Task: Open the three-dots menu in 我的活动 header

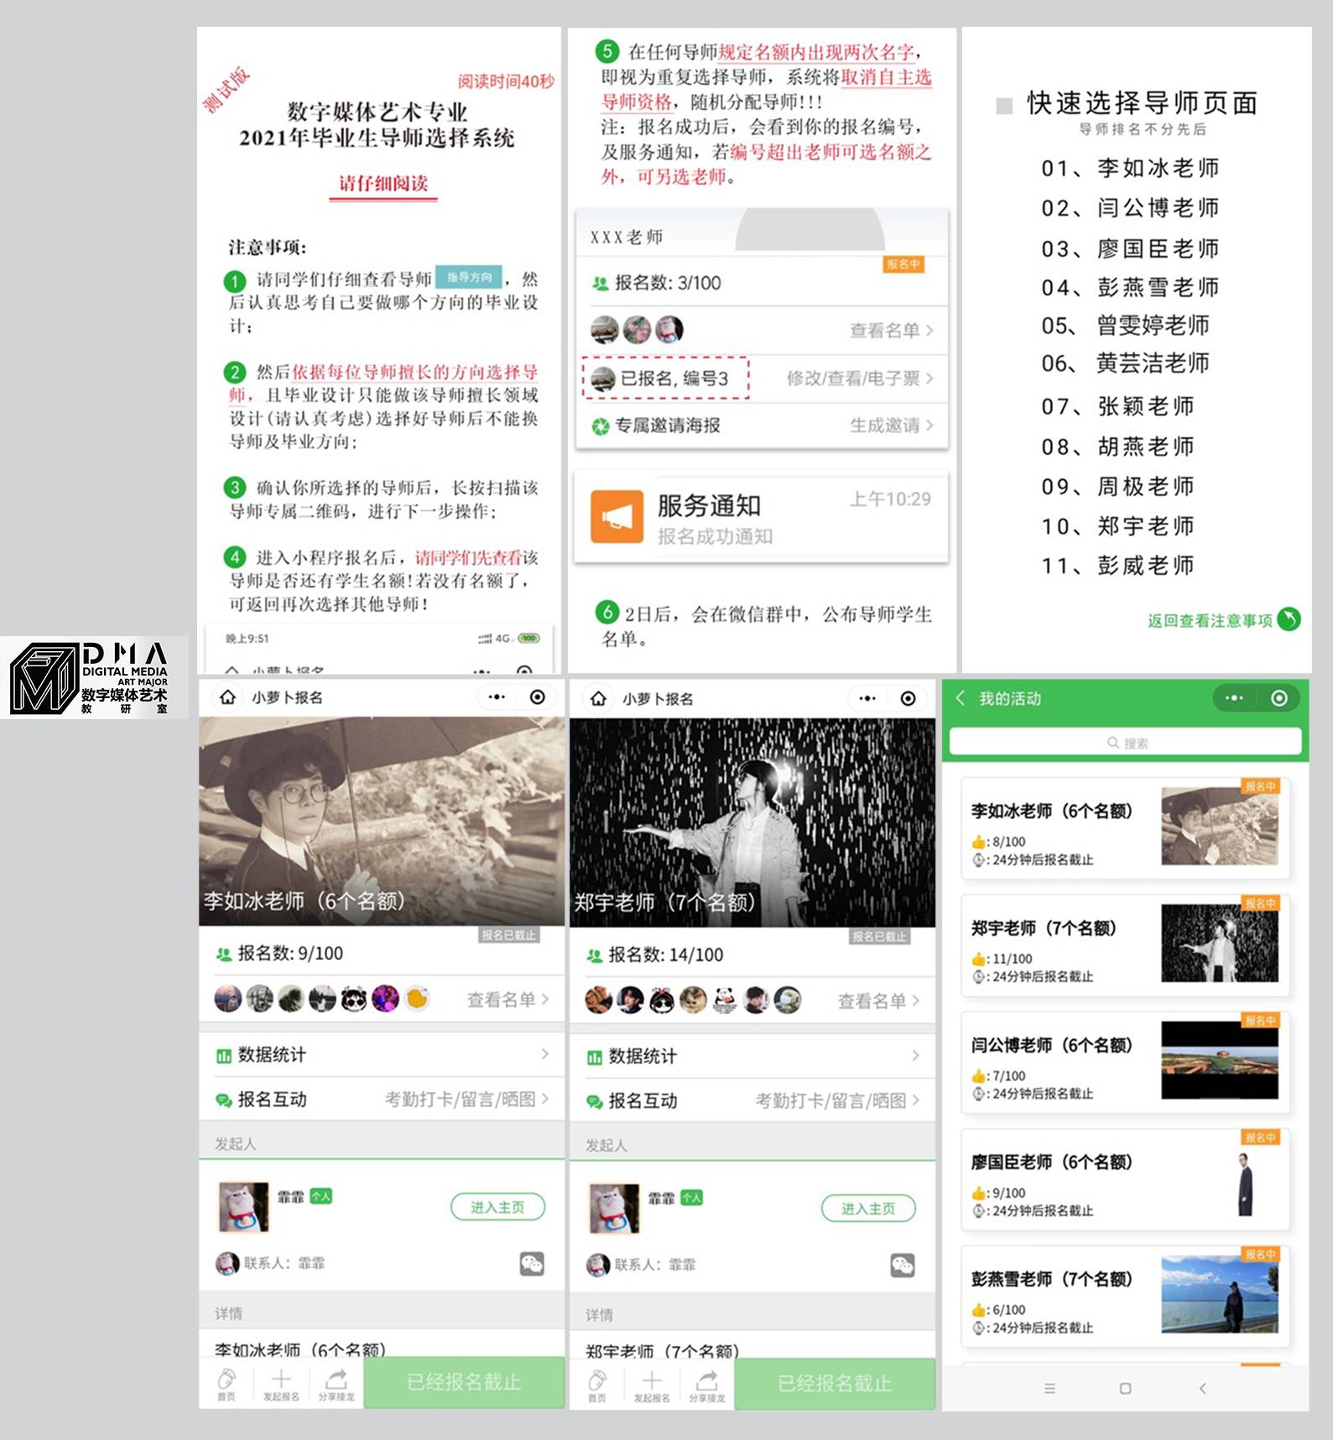Action: [x=1234, y=698]
